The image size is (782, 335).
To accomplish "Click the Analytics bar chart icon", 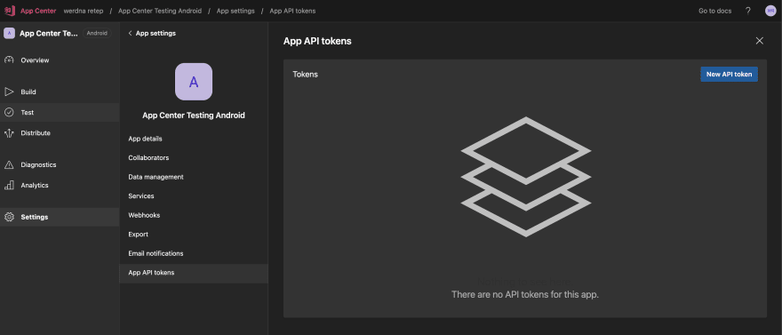I will [x=9, y=185].
